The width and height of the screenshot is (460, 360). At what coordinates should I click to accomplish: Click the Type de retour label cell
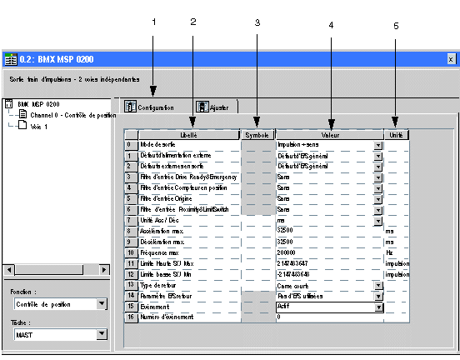[x=189, y=285]
